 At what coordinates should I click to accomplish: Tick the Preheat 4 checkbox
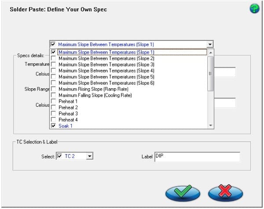point(53,119)
